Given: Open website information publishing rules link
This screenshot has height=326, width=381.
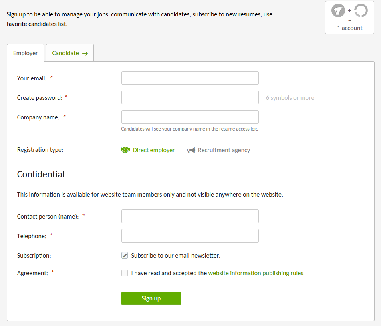Looking at the screenshot, I should 256,273.
